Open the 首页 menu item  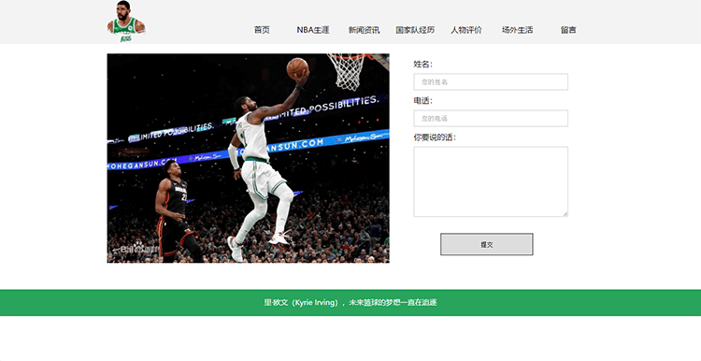(x=262, y=30)
